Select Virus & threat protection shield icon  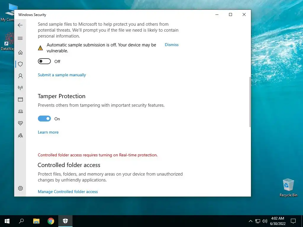pos(20,64)
